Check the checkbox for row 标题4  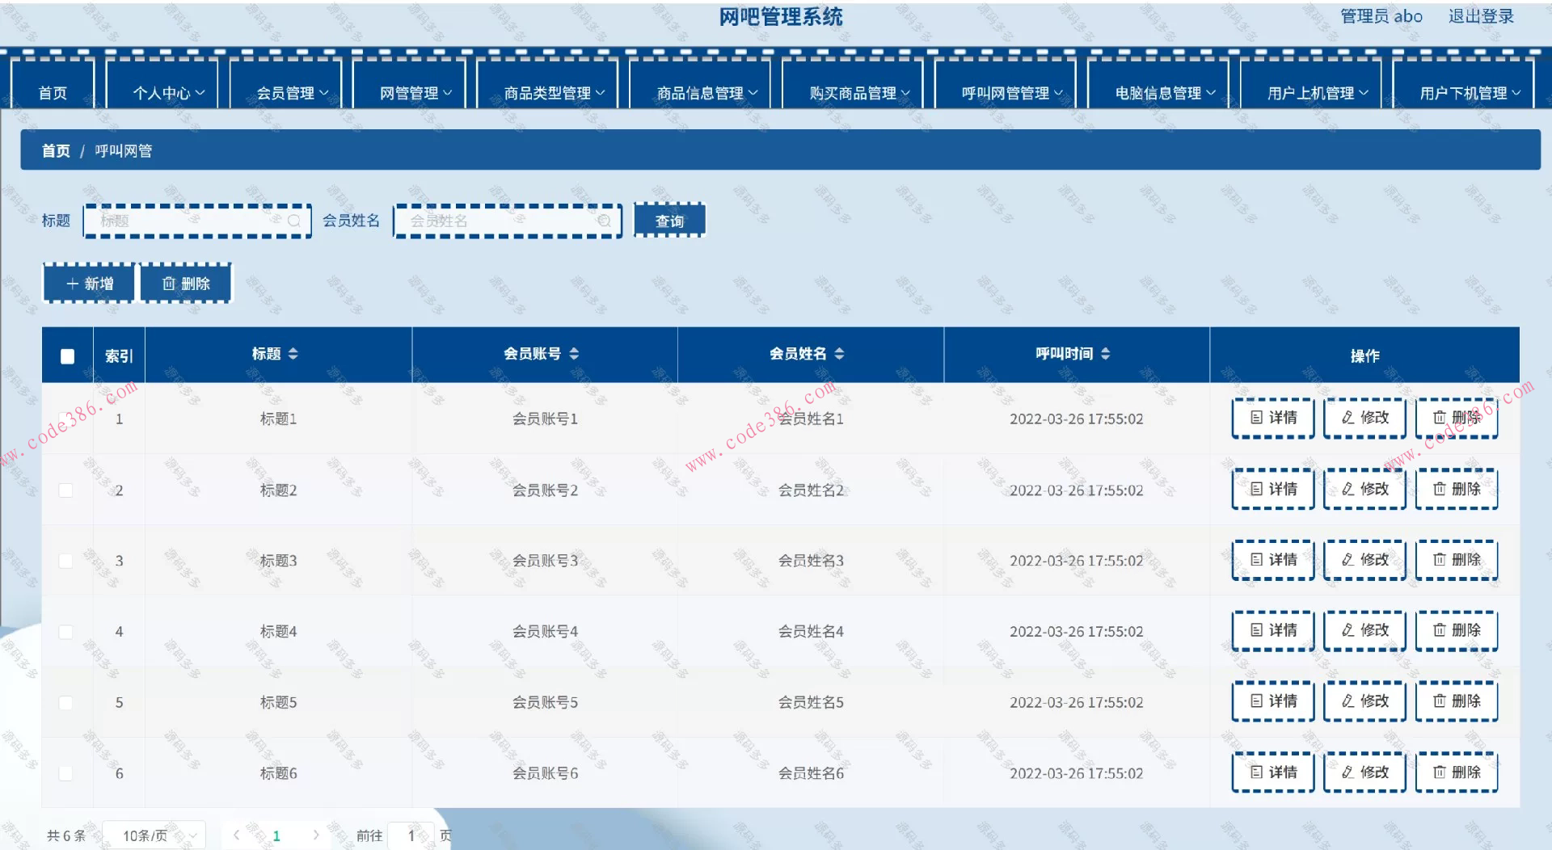66,632
